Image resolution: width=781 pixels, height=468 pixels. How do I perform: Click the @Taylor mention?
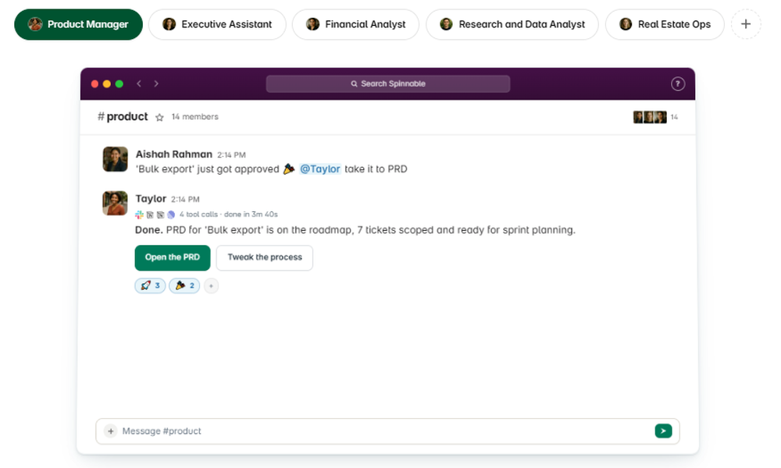pos(319,169)
